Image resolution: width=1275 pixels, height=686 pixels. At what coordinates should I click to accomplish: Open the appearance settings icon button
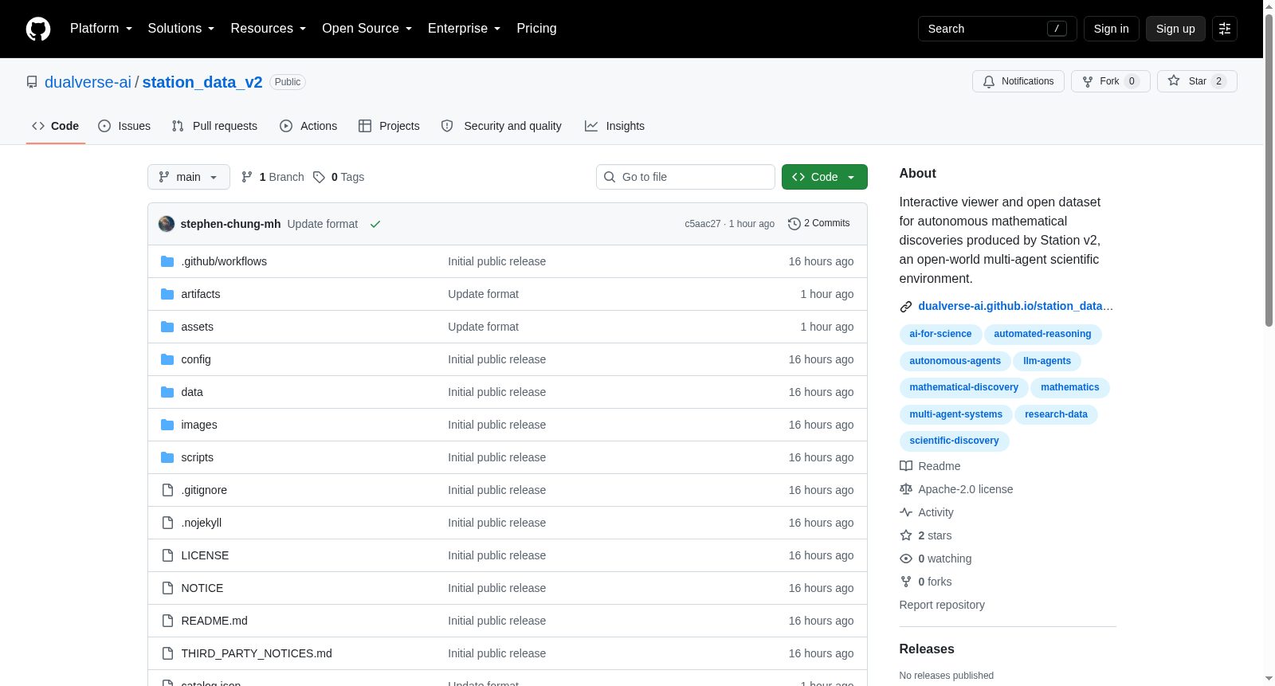[x=1225, y=29]
